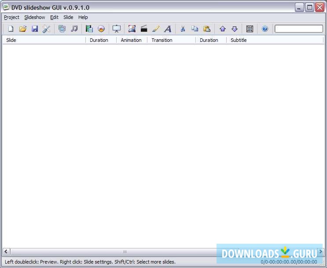Close the DVD slideshow GUI window
This screenshot has height=268, width=327.
(x=320, y=7)
